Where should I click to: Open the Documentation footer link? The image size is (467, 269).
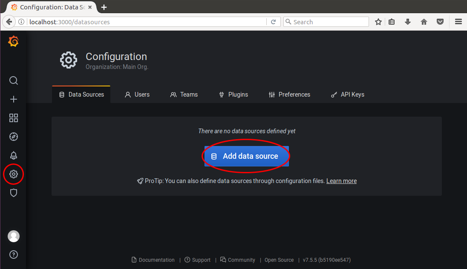click(153, 260)
